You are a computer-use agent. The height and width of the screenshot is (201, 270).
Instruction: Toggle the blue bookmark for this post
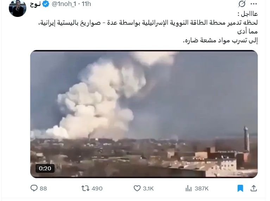point(240,188)
